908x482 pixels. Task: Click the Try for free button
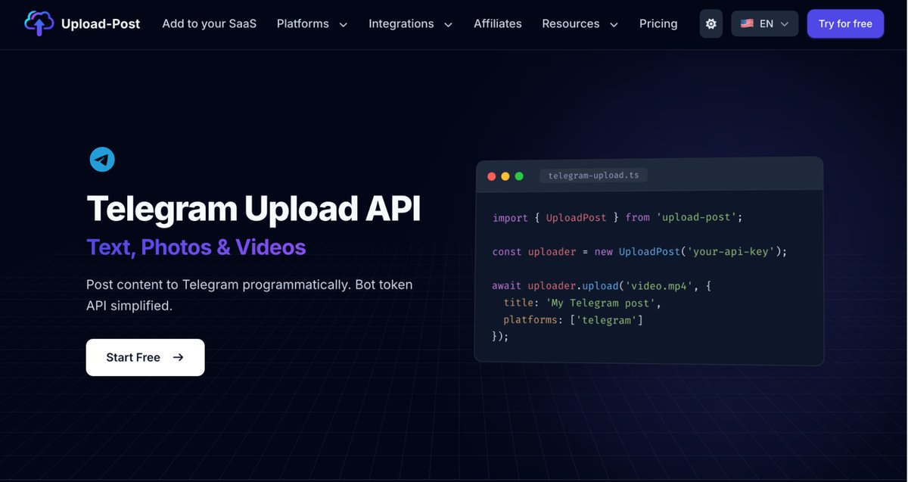click(x=845, y=23)
